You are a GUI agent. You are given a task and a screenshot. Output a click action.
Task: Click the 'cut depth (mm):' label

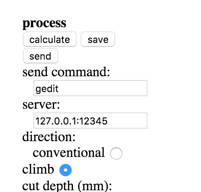tap(67, 186)
